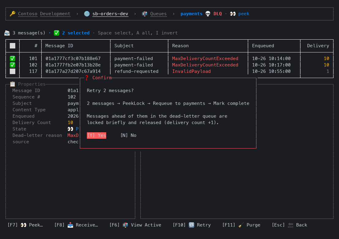Click the DLQ breadcrumb label
Screen dimensions: 339x239
point(218,14)
